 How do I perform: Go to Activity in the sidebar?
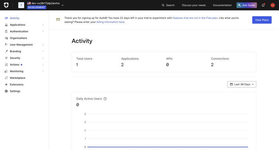tap(15, 18)
